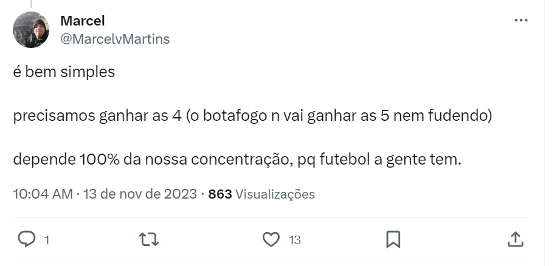This screenshot has width=557, height=266.
Task: Click the line starting "depende 100%"
Action: tap(238, 161)
